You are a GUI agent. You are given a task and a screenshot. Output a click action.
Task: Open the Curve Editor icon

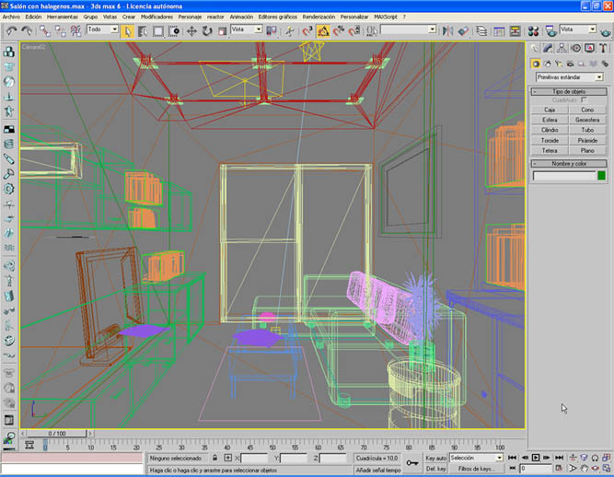499,31
